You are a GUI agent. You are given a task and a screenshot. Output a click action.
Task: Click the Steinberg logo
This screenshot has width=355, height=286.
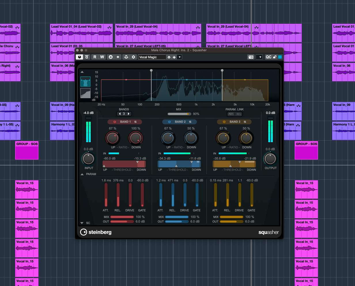click(x=96, y=232)
